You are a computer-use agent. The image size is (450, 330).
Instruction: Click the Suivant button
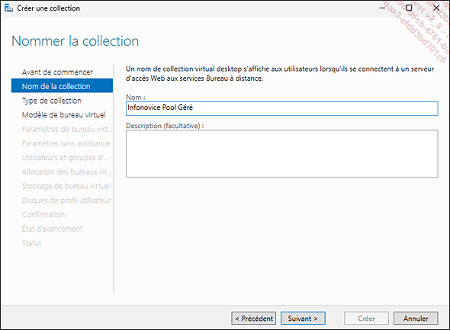click(303, 319)
